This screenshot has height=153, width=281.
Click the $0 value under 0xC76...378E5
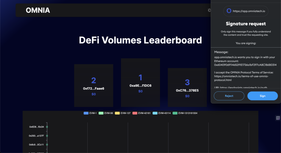click(x=187, y=96)
